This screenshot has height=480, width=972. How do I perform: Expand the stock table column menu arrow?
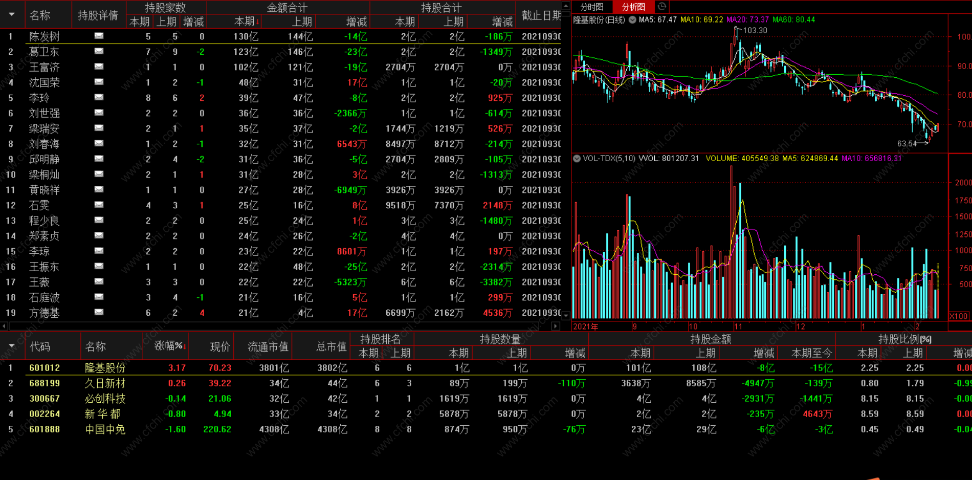coord(11,346)
